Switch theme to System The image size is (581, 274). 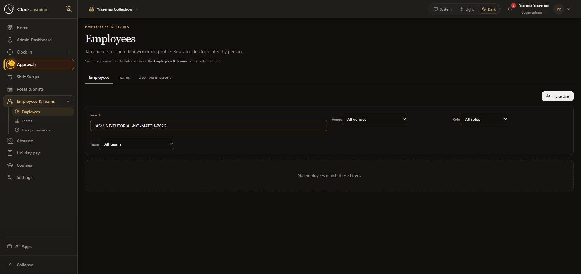pos(442,9)
